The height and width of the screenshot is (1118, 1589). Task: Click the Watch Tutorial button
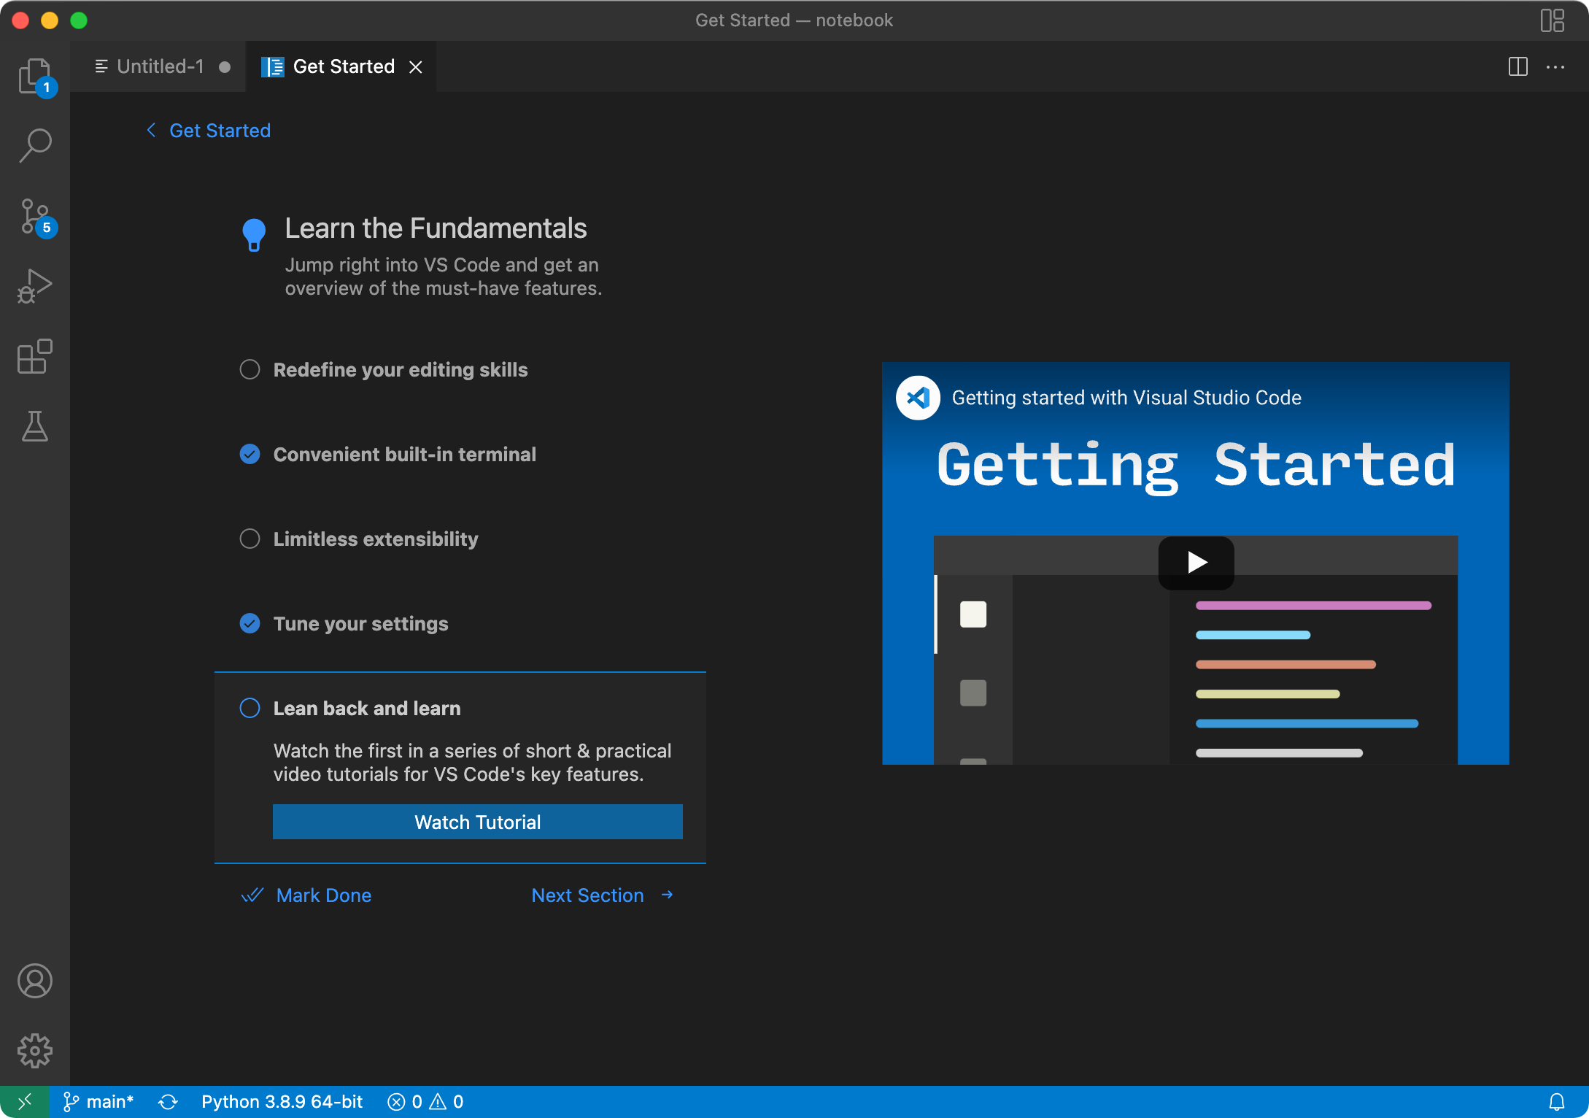[478, 822]
